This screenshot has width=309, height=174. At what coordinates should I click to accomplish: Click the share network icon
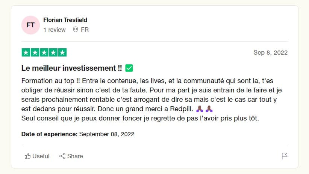(62, 156)
